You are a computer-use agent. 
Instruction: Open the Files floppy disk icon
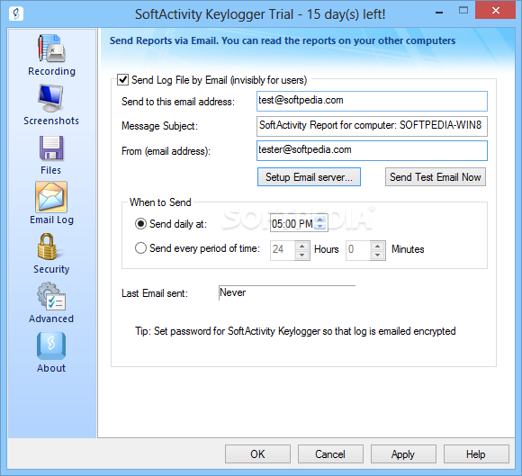click(51, 148)
